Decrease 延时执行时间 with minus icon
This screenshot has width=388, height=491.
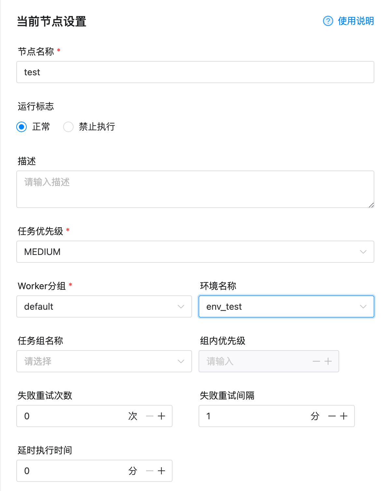[150, 471]
